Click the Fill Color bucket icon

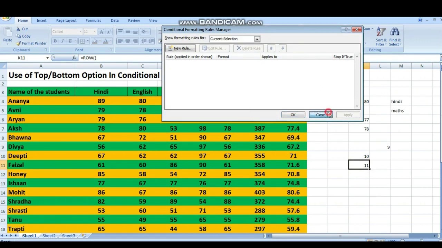point(95,41)
